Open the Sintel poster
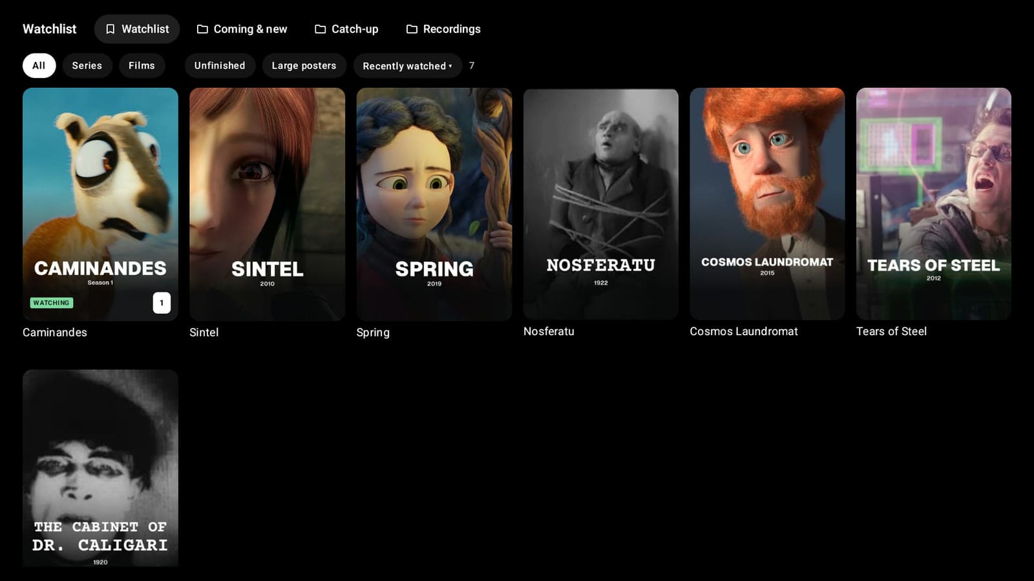1034x581 pixels. [x=267, y=204]
